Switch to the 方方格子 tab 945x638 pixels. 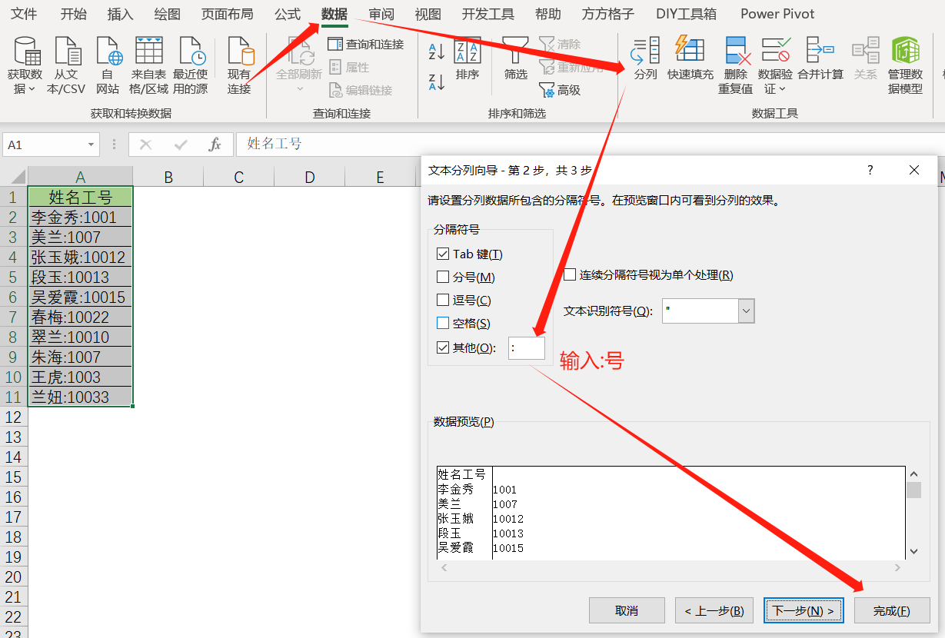tap(608, 14)
